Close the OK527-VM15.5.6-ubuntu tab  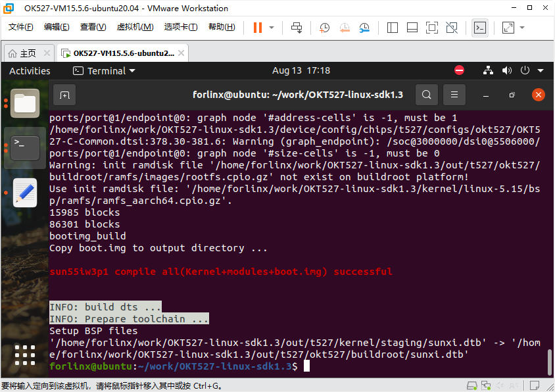pyautogui.click(x=181, y=53)
